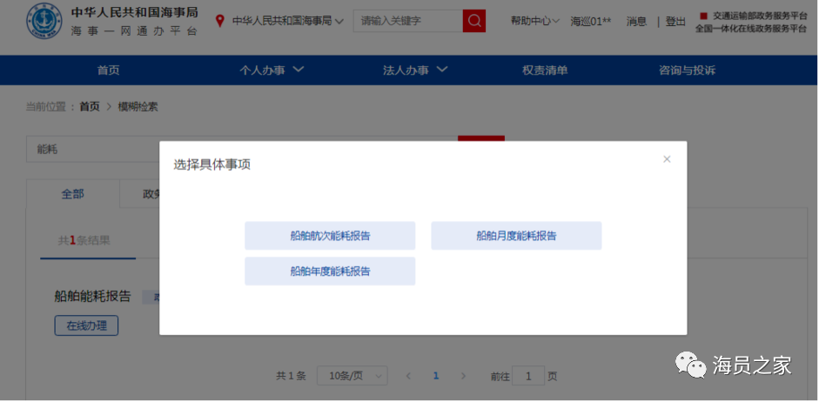Viewport: 819px width, 402px height.
Task: Open 咨询与投诉 page
Action: click(688, 70)
